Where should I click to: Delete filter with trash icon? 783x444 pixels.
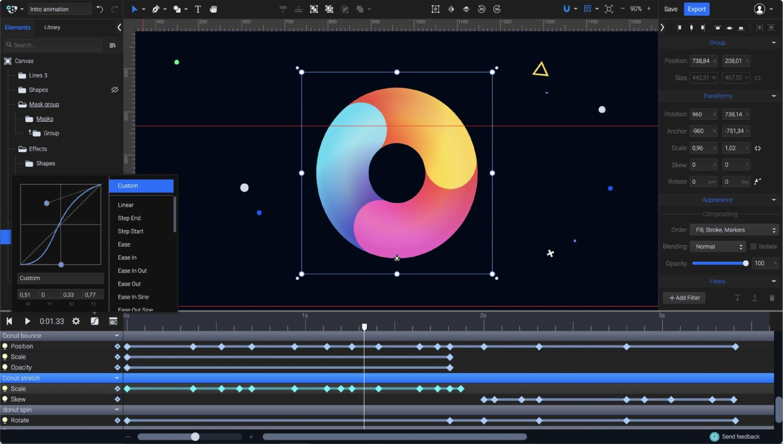(x=772, y=298)
